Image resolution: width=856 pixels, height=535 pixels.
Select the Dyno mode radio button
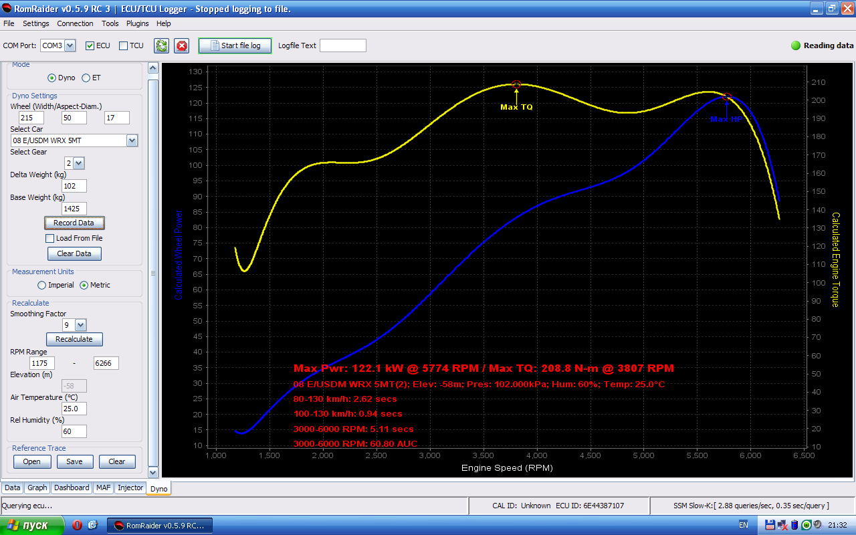coord(51,78)
